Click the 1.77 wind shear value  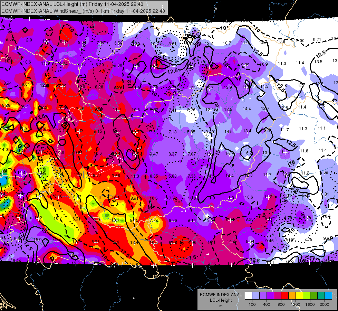click(x=191, y=88)
